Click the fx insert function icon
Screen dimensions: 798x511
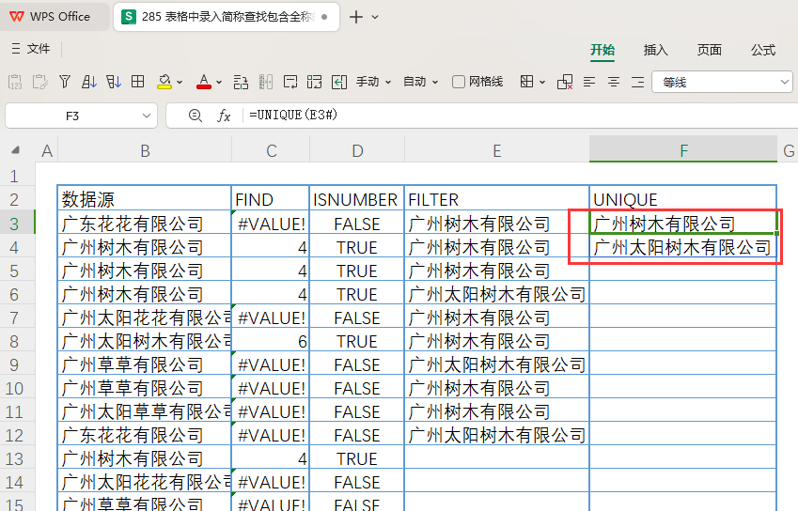click(224, 116)
